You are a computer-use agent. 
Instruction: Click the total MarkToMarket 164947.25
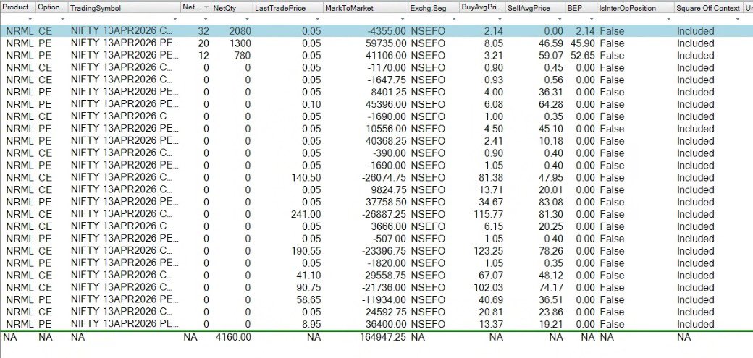(x=383, y=337)
